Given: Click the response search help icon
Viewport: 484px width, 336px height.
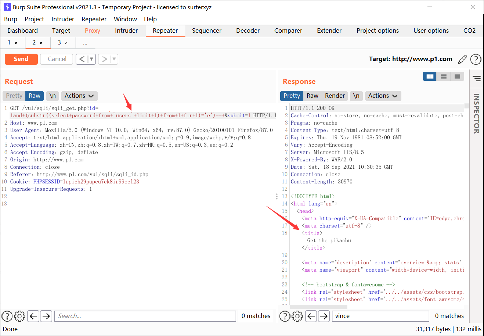Looking at the screenshot, I should (285, 316).
